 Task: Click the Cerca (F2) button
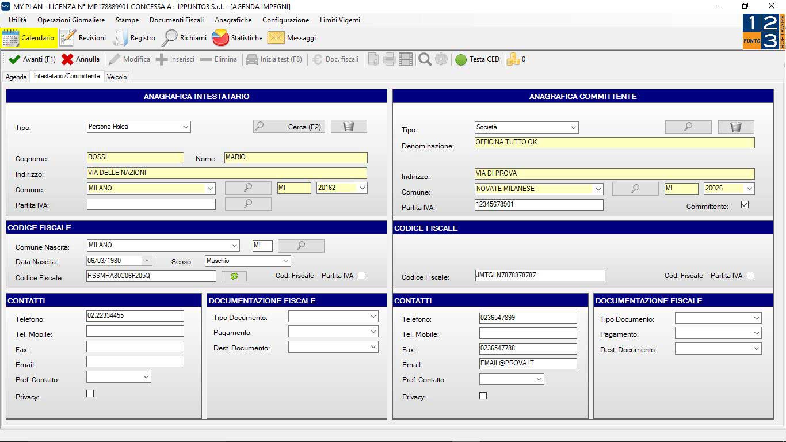point(289,127)
